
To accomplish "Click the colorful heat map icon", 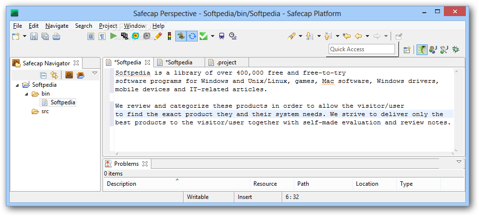I will pyautogui.click(x=136, y=36).
